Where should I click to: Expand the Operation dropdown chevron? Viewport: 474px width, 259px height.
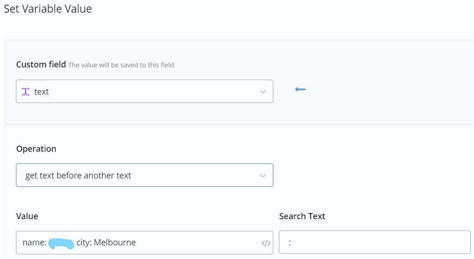click(263, 176)
